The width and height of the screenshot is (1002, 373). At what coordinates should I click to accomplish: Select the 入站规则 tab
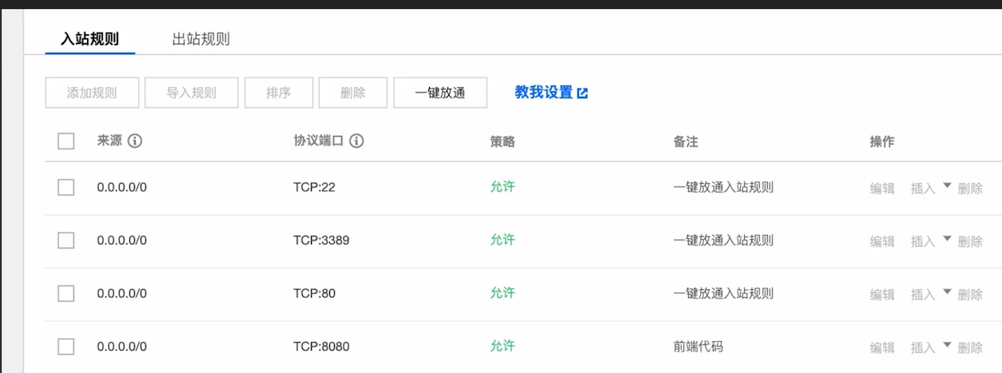[89, 39]
